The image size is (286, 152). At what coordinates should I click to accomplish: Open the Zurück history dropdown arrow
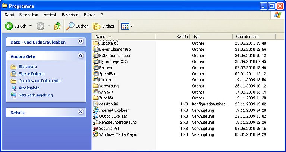click(x=31, y=26)
